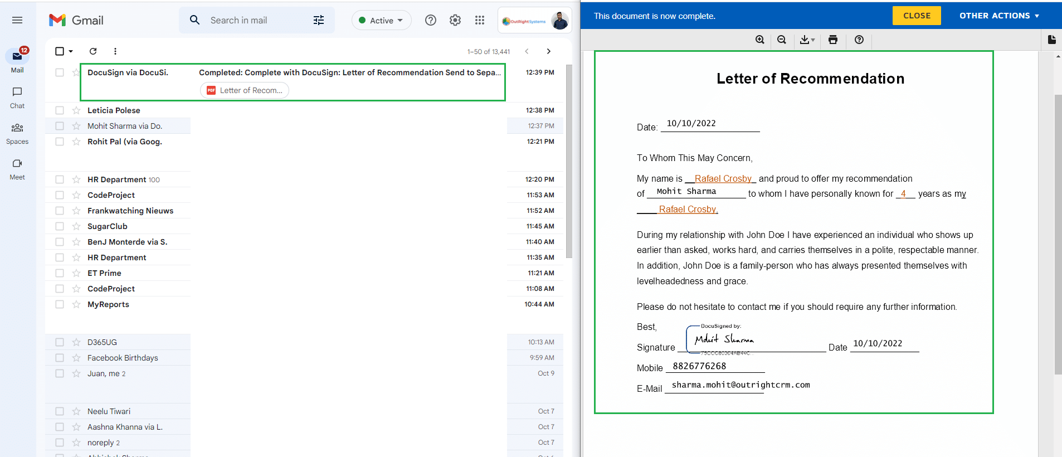Image resolution: width=1062 pixels, height=457 pixels.
Task: Open the account profile avatar
Action: [559, 21]
